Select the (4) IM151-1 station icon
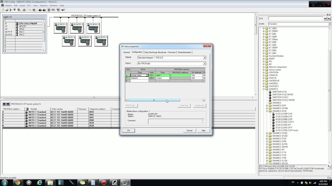 click(x=69, y=41)
